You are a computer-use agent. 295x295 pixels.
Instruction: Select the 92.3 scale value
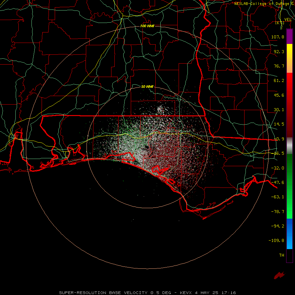pos(279,51)
